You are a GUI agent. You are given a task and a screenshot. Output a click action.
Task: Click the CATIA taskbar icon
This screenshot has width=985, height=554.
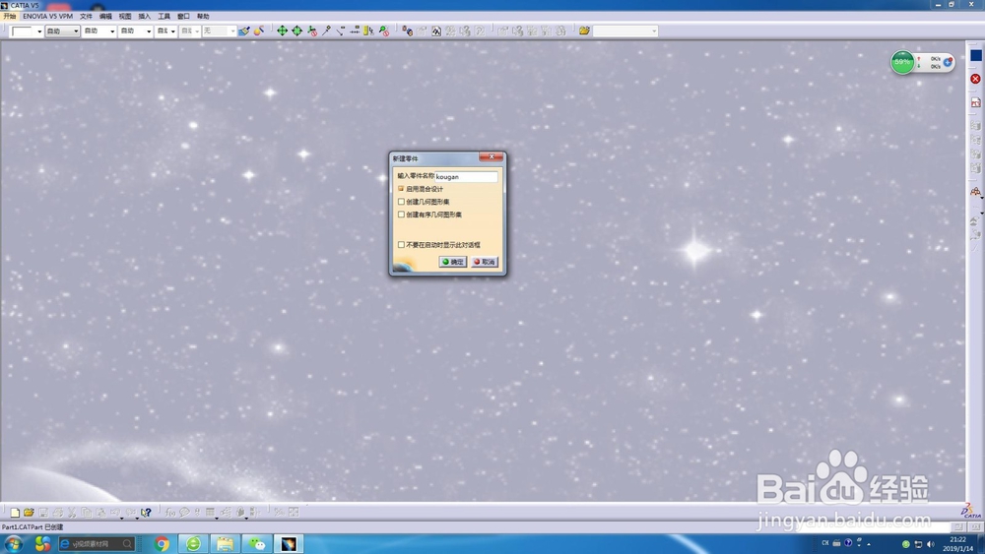(289, 543)
